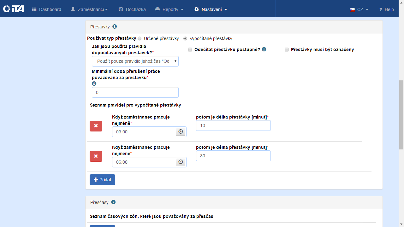The height and width of the screenshot is (227, 404).
Task: Expand the CZ language selector
Action: click(x=359, y=9)
